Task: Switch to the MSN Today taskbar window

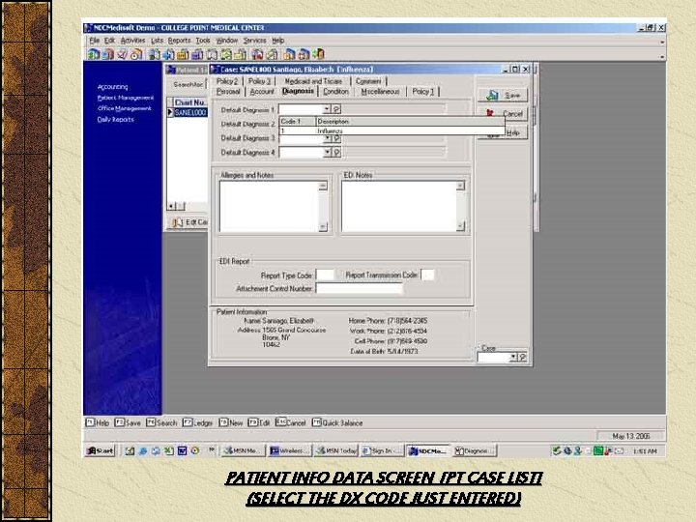Action: coord(335,451)
